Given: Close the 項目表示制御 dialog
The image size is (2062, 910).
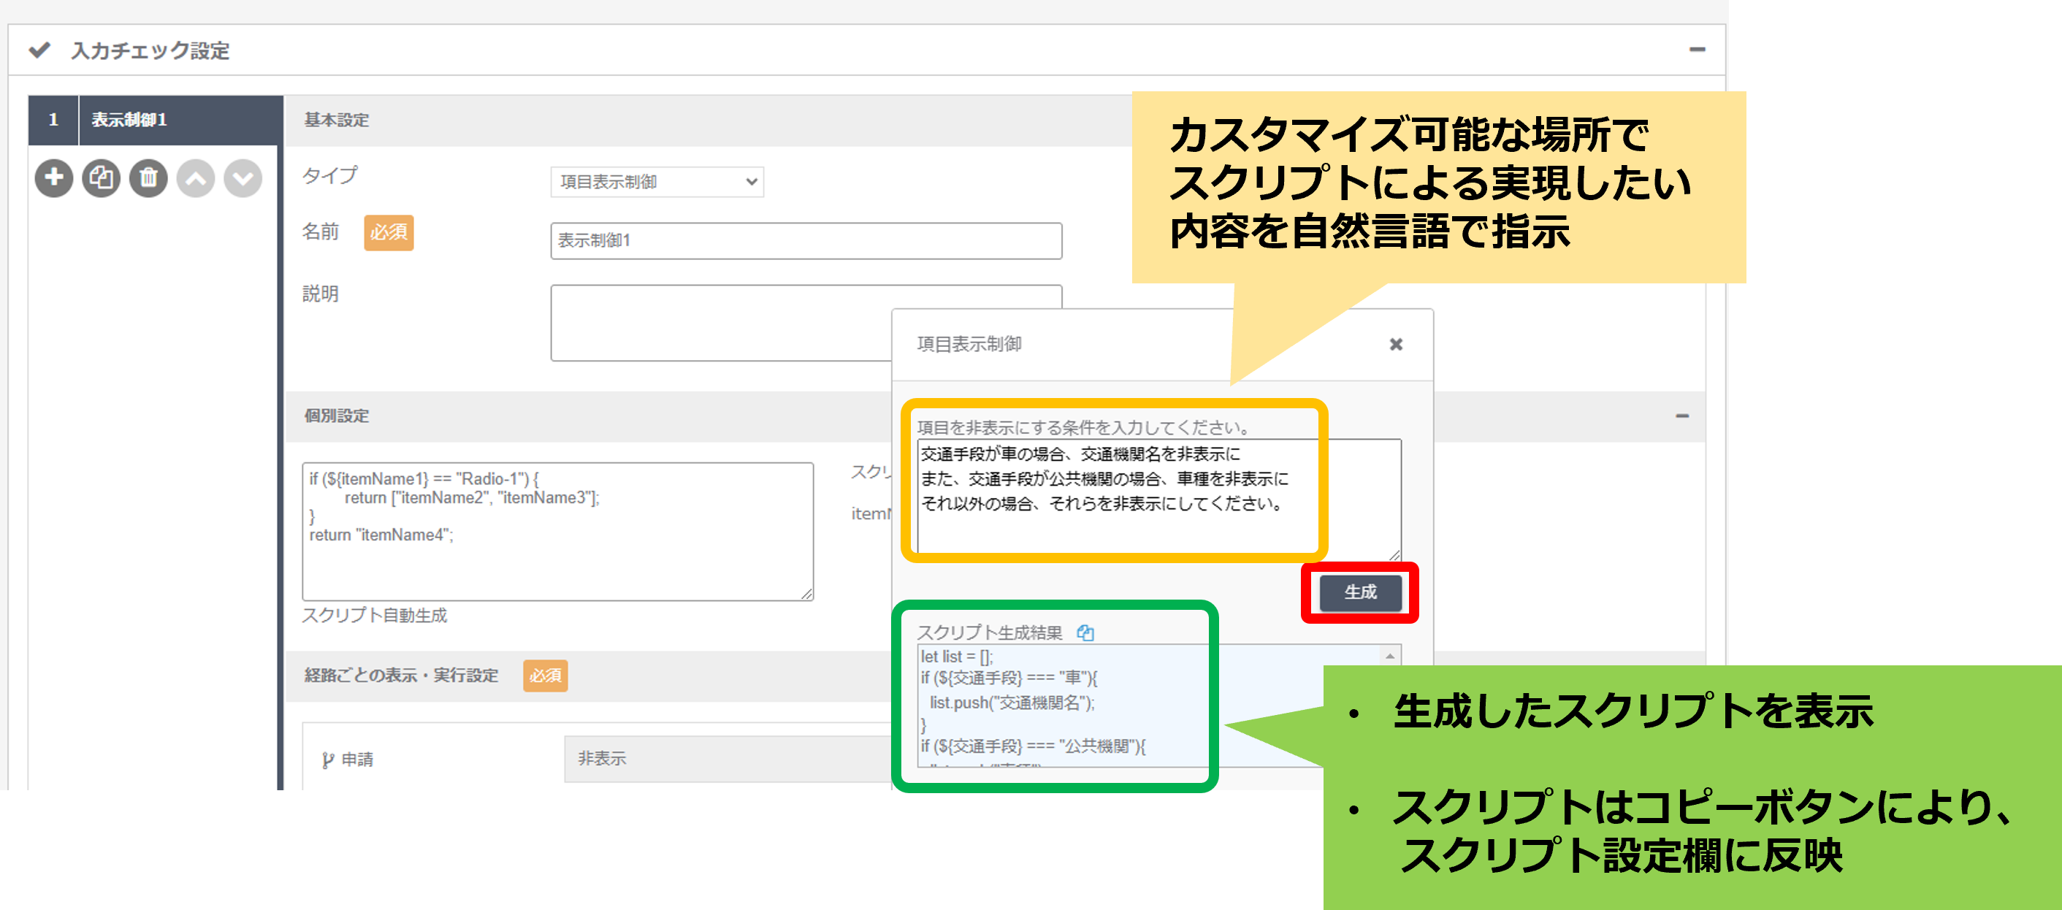Looking at the screenshot, I should 1395,344.
